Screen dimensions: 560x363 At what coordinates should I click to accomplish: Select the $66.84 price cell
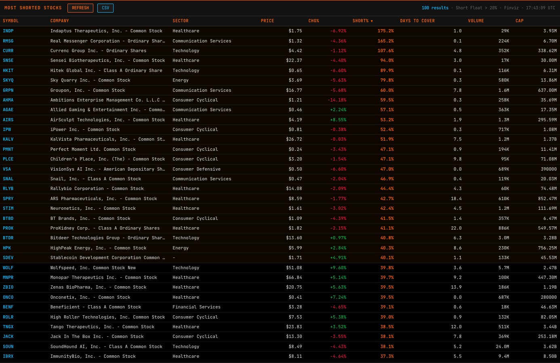point(294,277)
